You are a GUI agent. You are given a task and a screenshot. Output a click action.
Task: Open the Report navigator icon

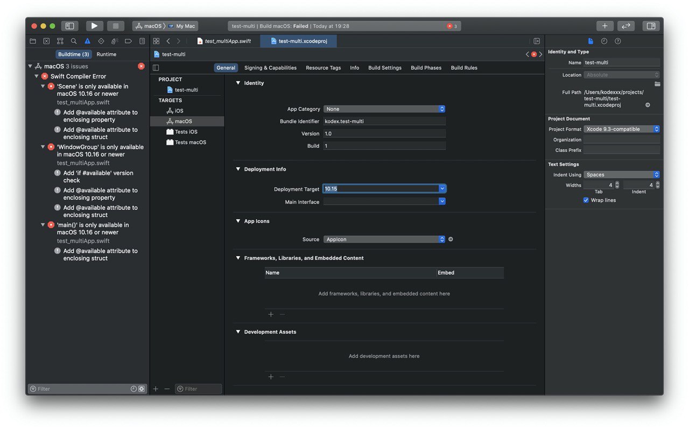tap(142, 41)
